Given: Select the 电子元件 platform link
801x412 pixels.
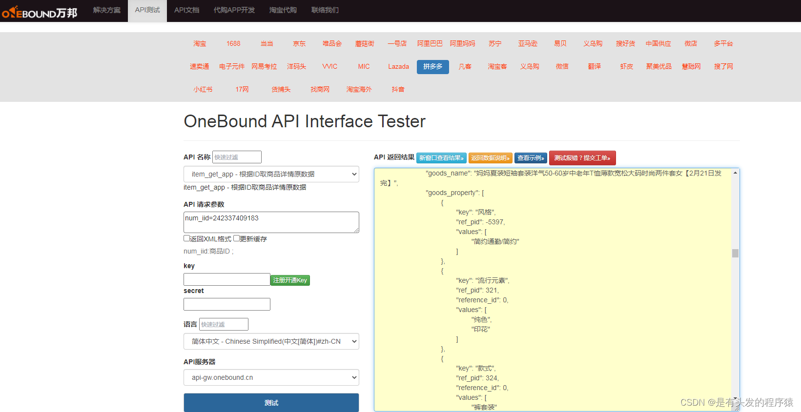Looking at the screenshot, I should (x=232, y=66).
